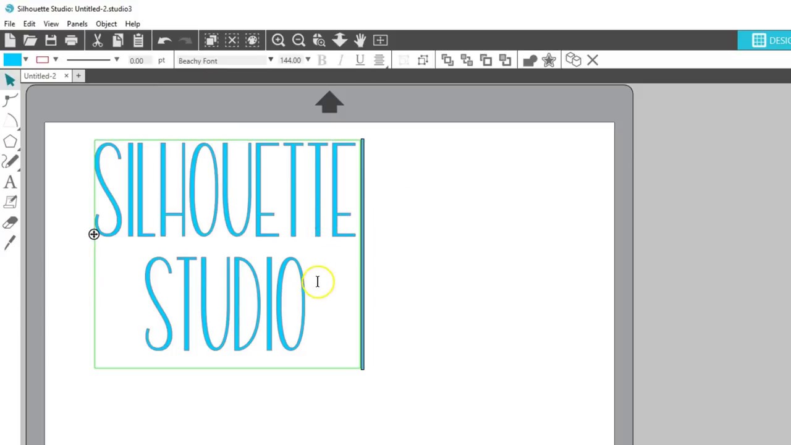Screen dimensions: 791x445
Task: Bring the selected object to front
Action: pyautogui.click(x=447, y=61)
